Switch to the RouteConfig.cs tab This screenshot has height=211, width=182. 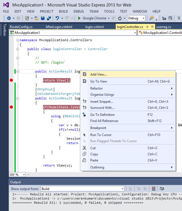21,27
